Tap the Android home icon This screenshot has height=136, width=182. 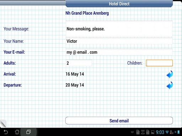tap(17, 132)
